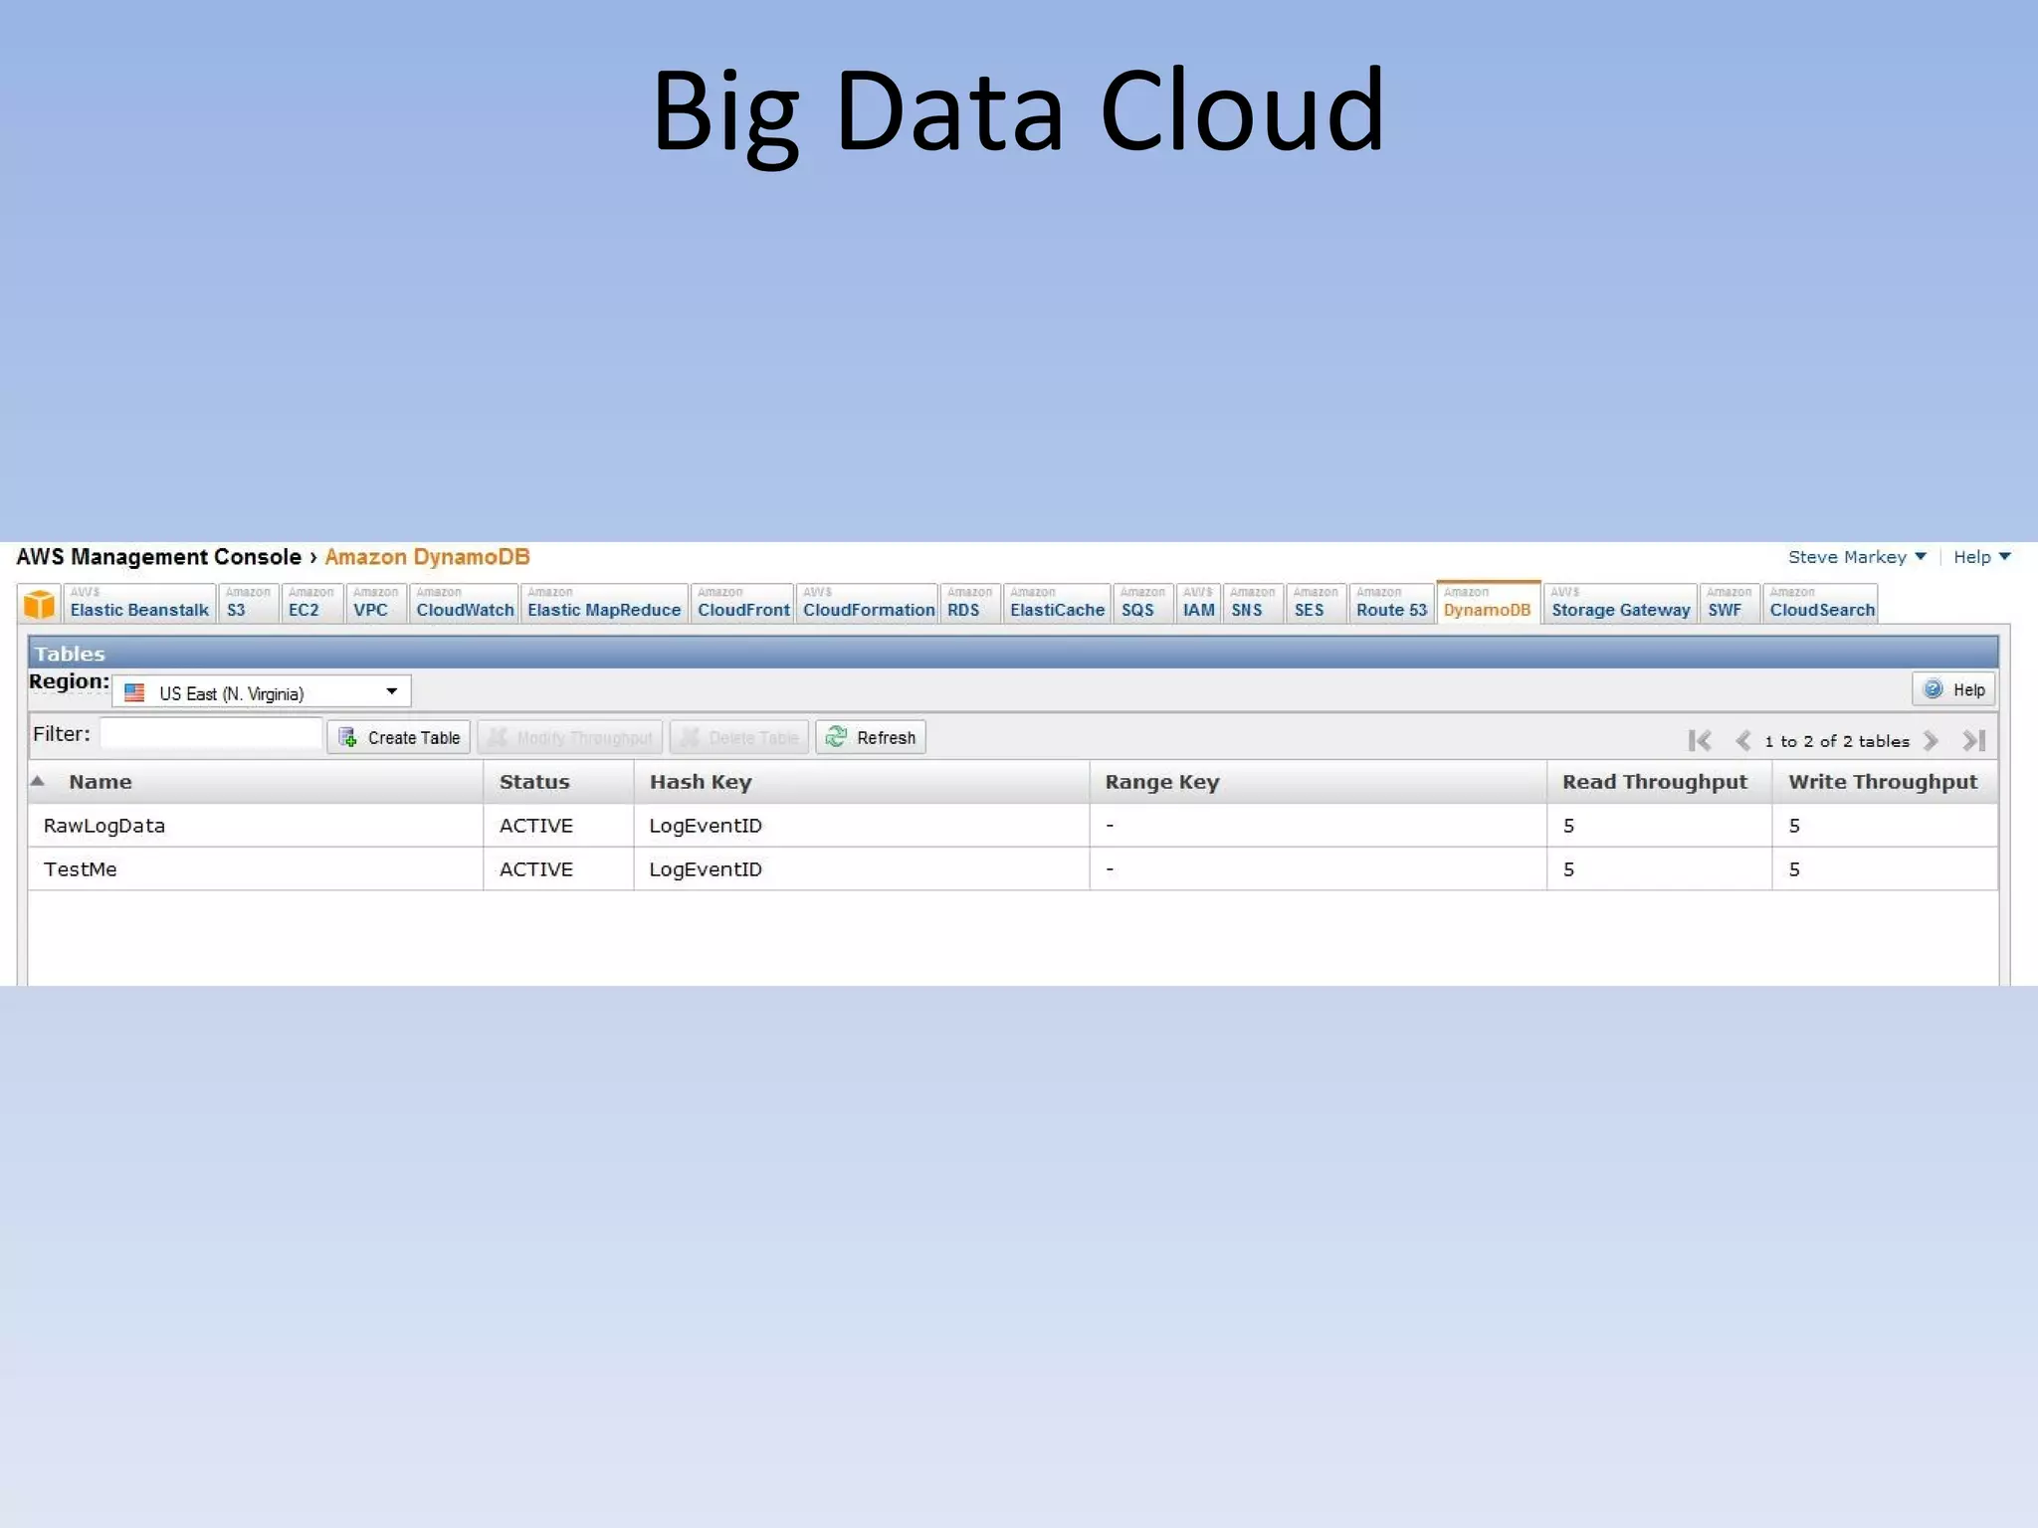Image resolution: width=2038 pixels, height=1528 pixels.
Task: Go to last page of tables
Action: tap(1974, 740)
